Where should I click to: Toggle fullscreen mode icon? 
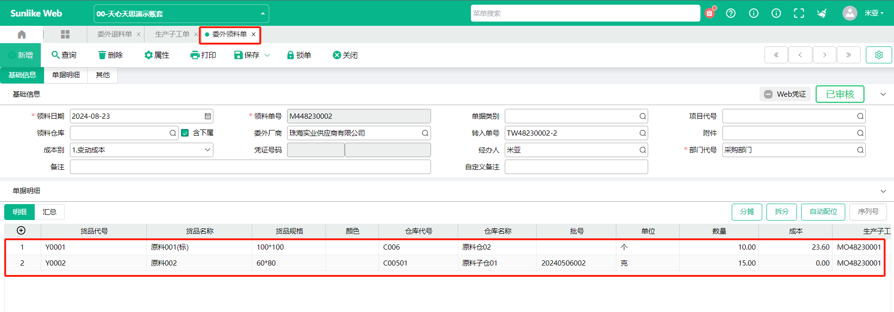(799, 13)
